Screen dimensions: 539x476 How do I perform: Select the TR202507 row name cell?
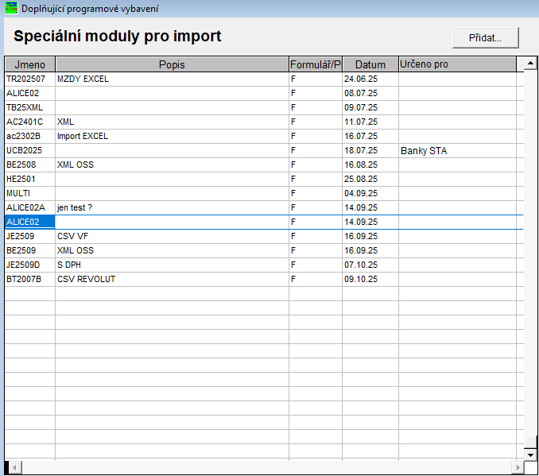[30, 79]
